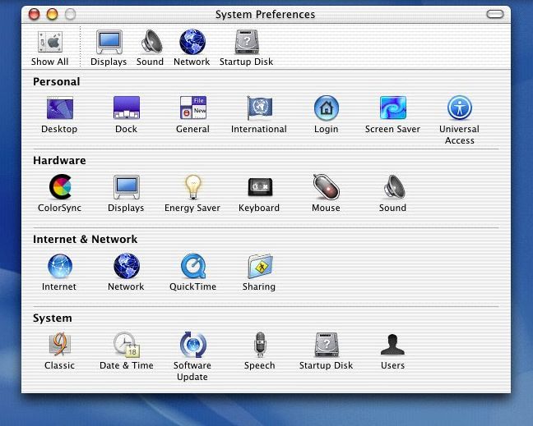The width and height of the screenshot is (533, 426).
Task: Open the Dock preferences icon
Action: (127, 108)
